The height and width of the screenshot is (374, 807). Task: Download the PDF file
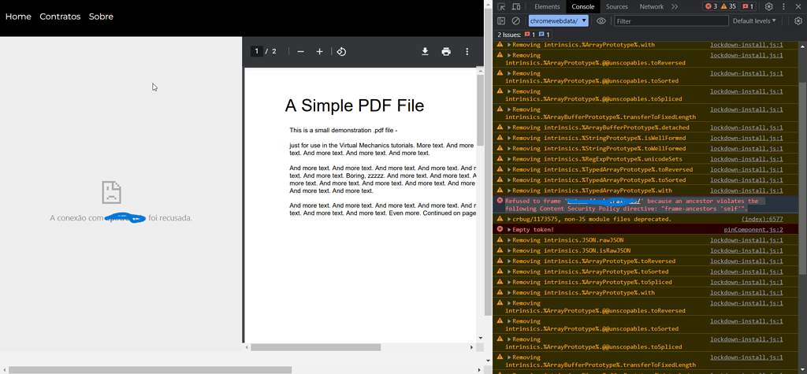click(x=425, y=52)
